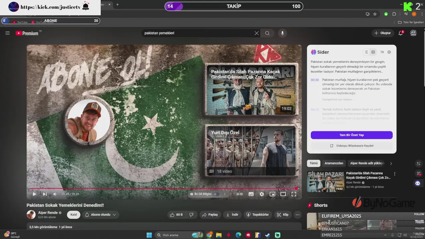Click the Oluştur create button
The width and height of the screenshot is (425, 239).
[x=383, y=33]
